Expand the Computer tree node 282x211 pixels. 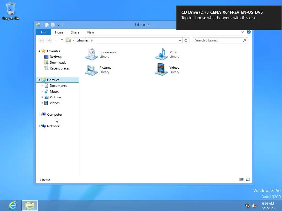[x=39, y=115]
